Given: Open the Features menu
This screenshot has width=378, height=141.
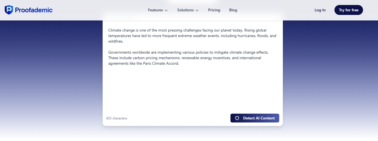Looking at the screenshot, I should [155, 10].
